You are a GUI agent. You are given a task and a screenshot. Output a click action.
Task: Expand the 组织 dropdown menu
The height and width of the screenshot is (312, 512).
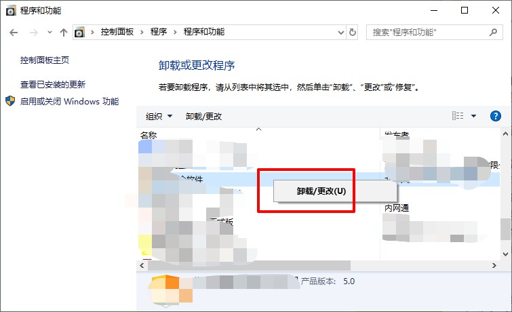159,117
